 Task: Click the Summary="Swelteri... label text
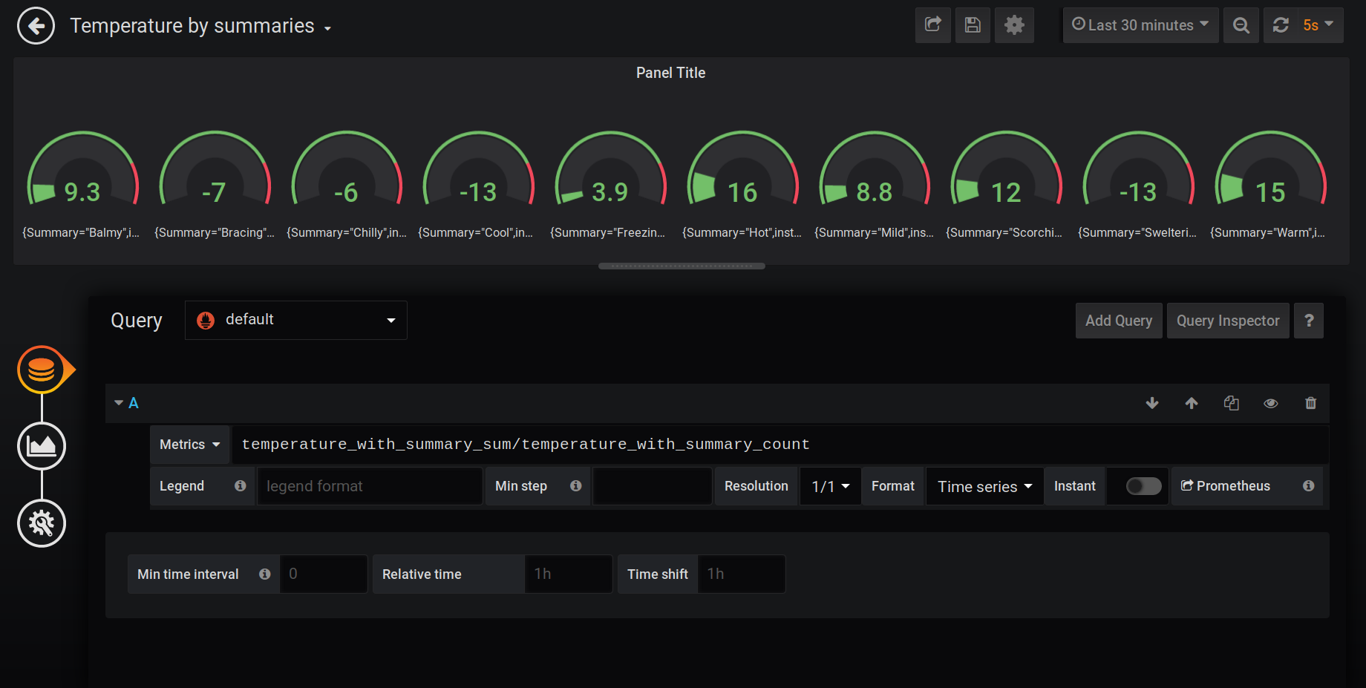(1137, 232)
